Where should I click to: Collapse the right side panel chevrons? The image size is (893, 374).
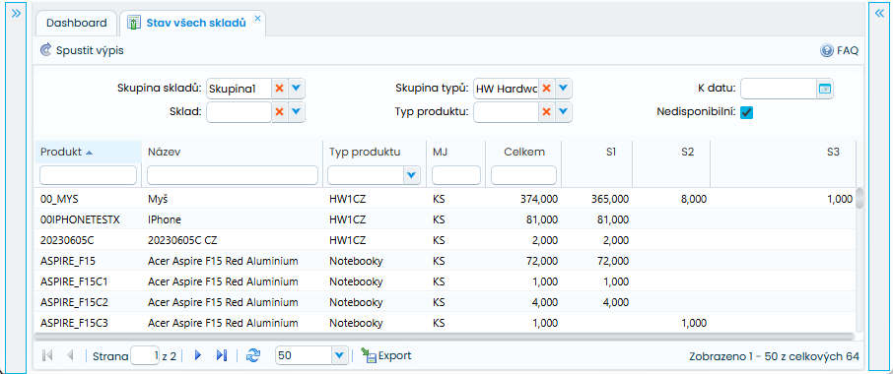tap(879, 14)
